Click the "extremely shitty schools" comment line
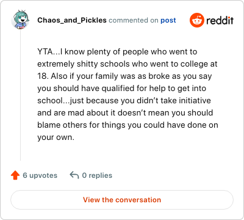 pos(127,64)
